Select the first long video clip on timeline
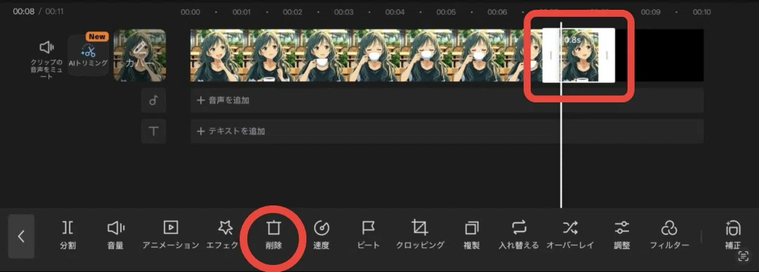759x272 pixels. pos(366,55)
